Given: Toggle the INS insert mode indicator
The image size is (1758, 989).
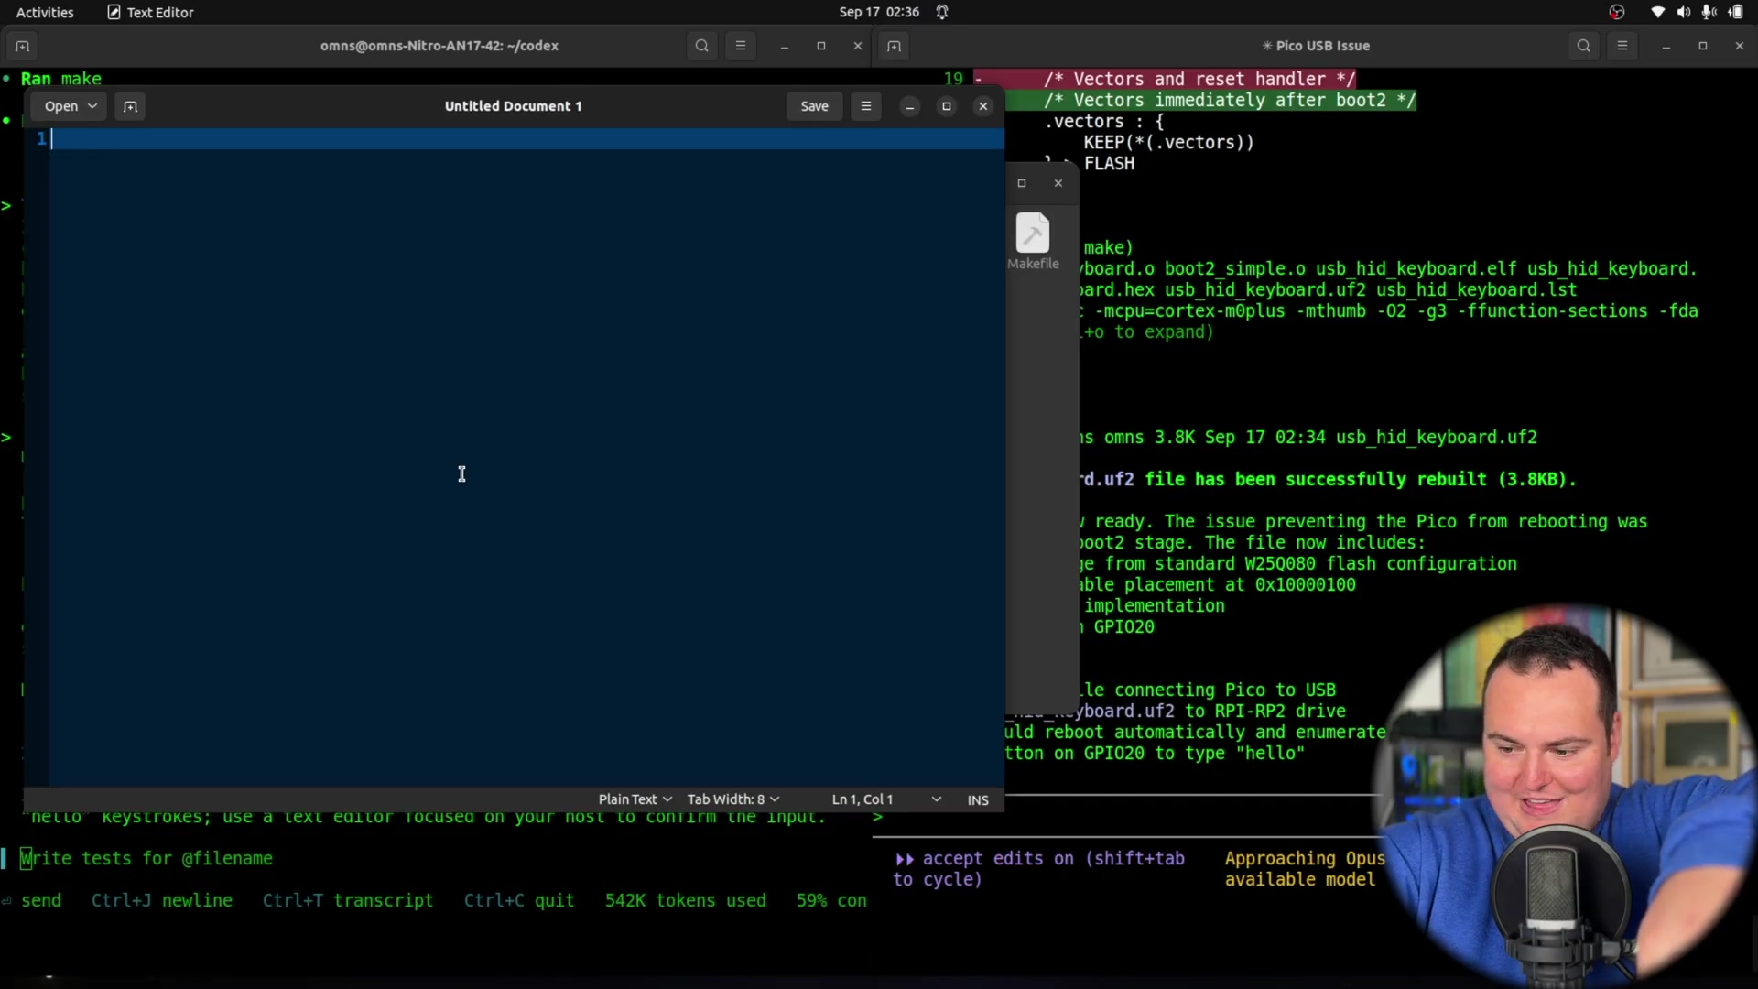Looking at the screenshot, I should (x=978, y=800).
